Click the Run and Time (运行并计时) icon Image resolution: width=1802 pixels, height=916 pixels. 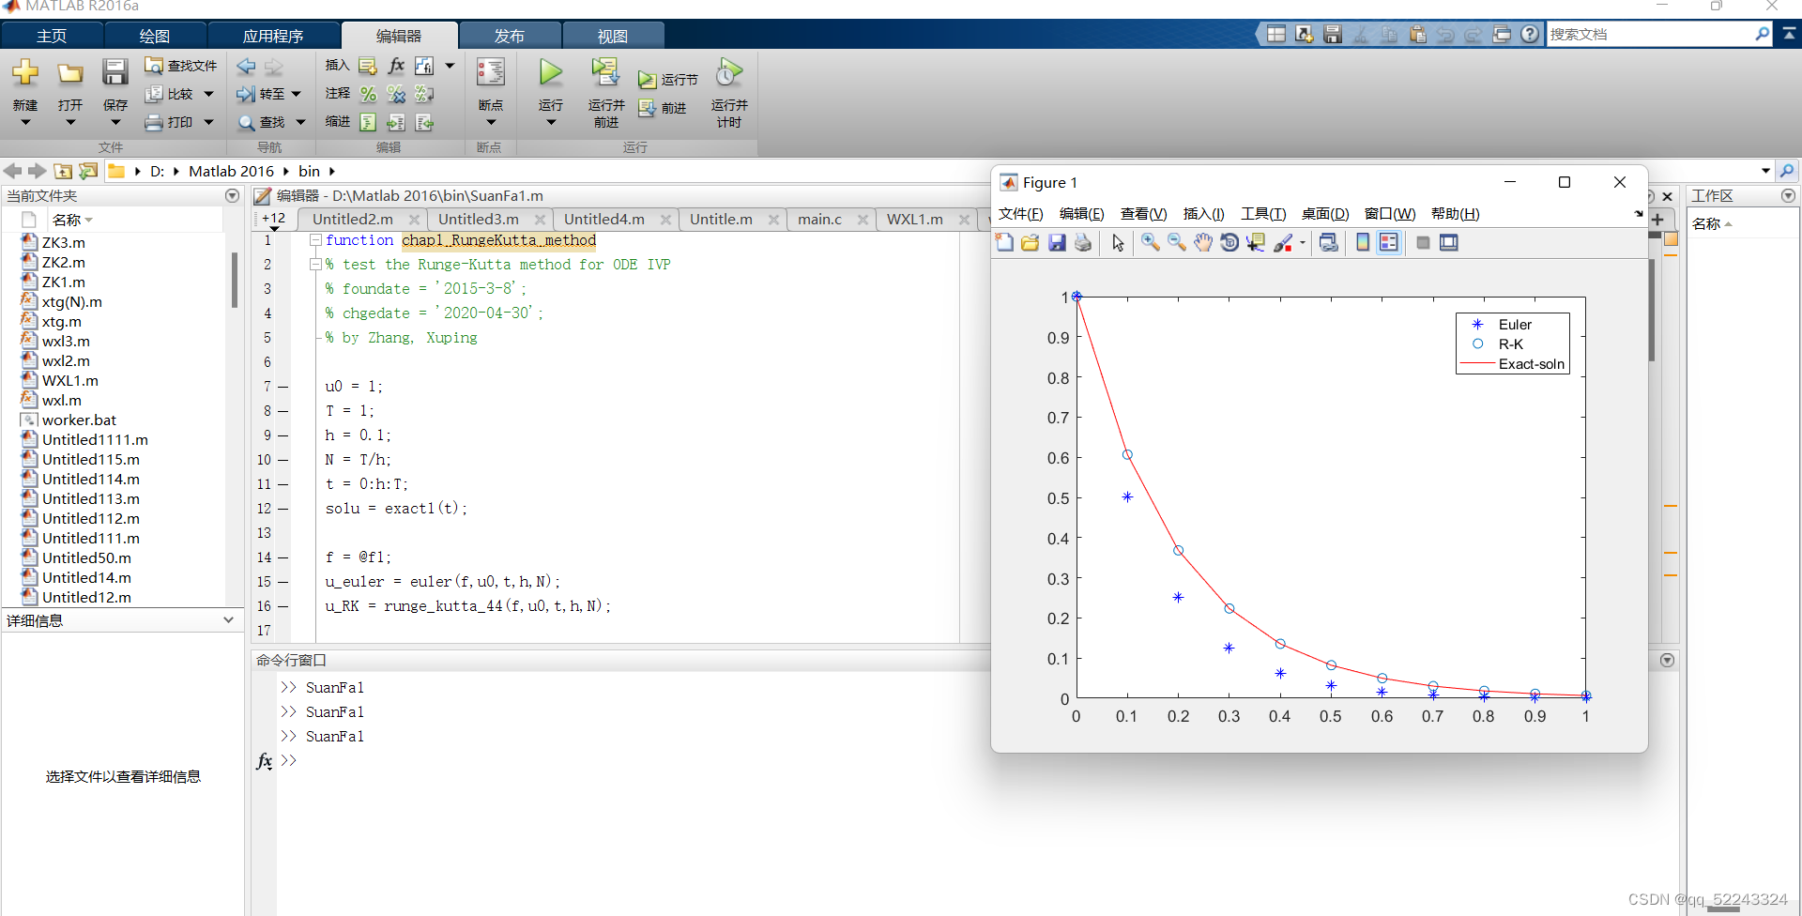[x=729, y=72]
